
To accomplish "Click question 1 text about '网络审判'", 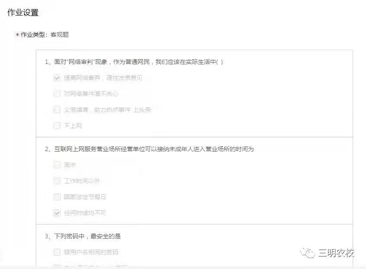I will (134, 62).
